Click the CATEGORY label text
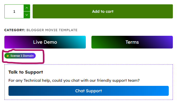The width and height of the screenshot is (179, 104). tap(15, 30)
